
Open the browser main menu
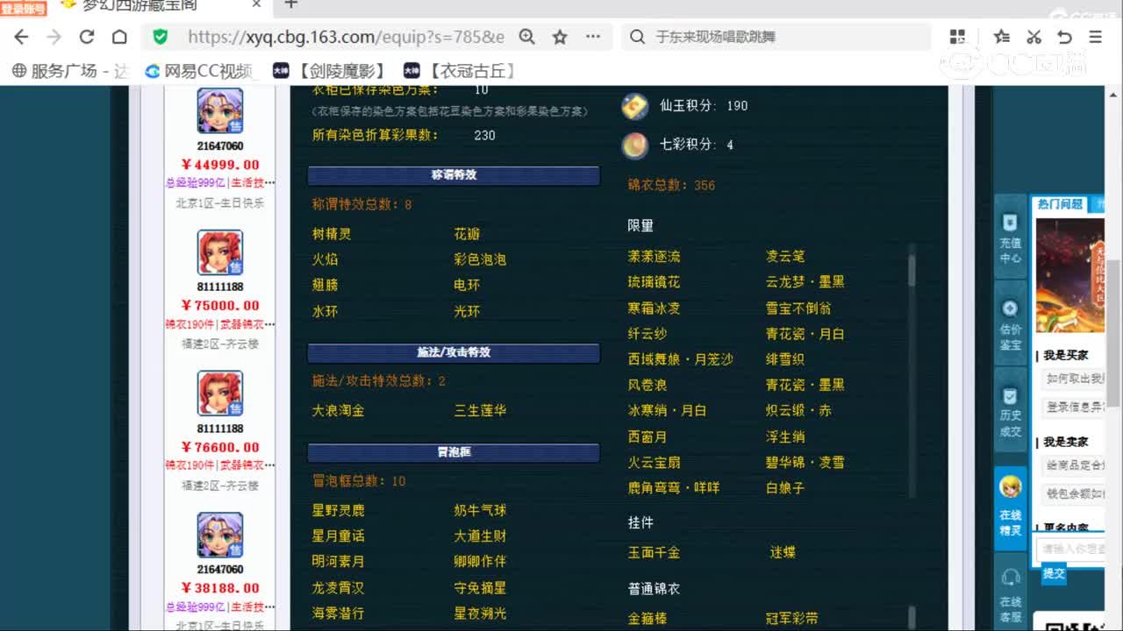(1095, 37)
